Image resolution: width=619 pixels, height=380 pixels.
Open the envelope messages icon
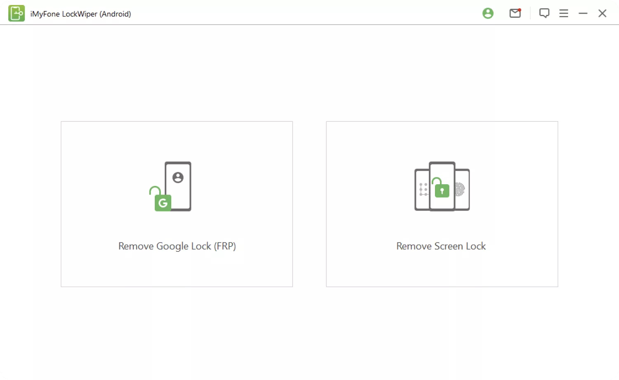(x=515, y=14)
